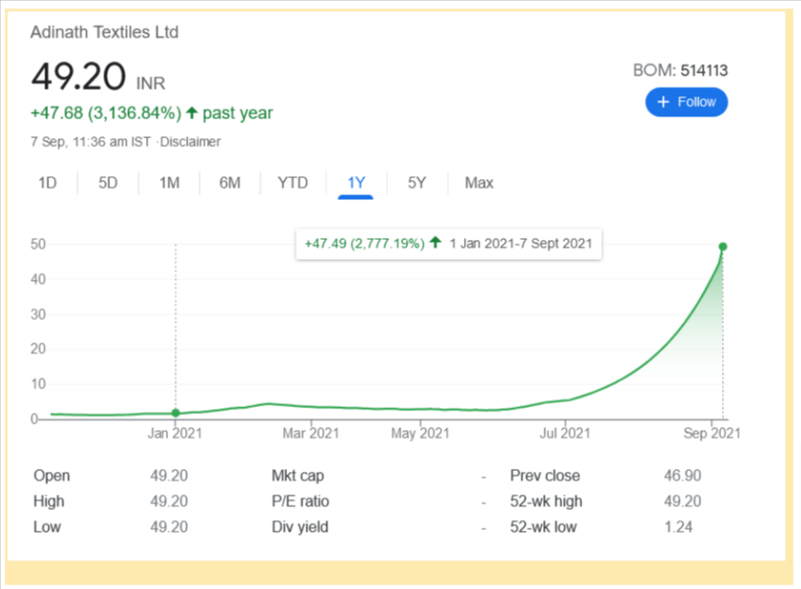
Task: Click the active 1Y tab
Action: (356, 183)
